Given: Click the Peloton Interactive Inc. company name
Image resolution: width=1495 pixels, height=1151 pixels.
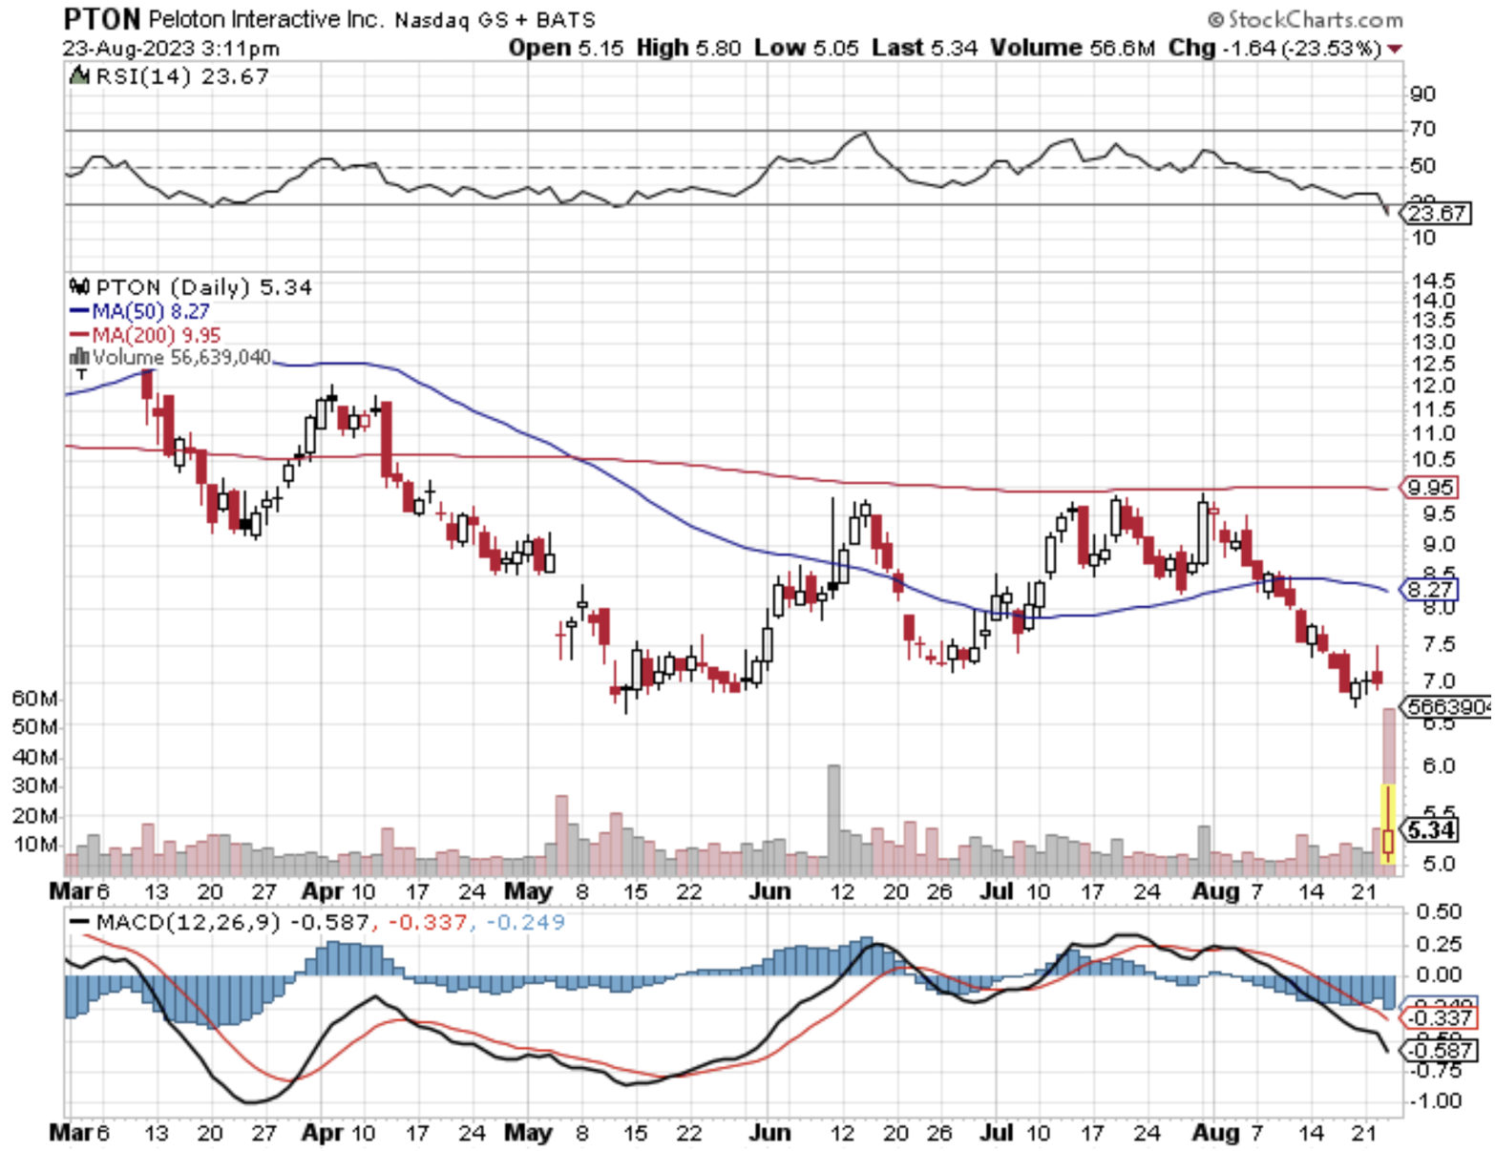Looking at the screenshot, I should (265, 19).
